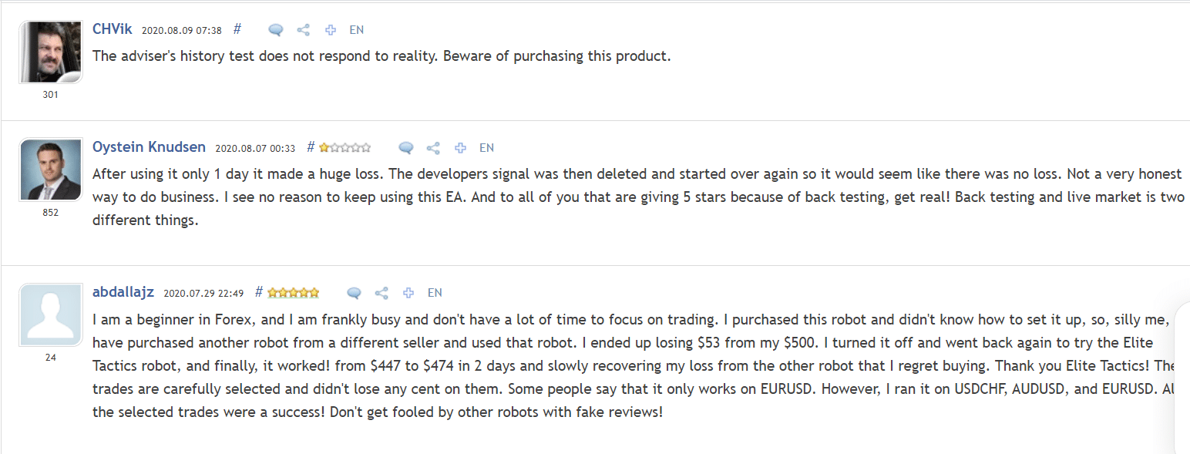Click abdallajz's five-star rating
This screenshot has height=454, width=1190.
293,293
